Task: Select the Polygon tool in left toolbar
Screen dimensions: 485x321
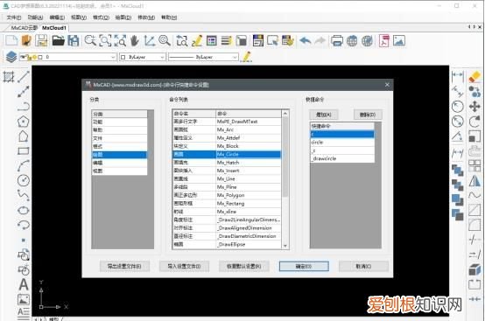Action: pyautogui.click(x=24, y=122)
